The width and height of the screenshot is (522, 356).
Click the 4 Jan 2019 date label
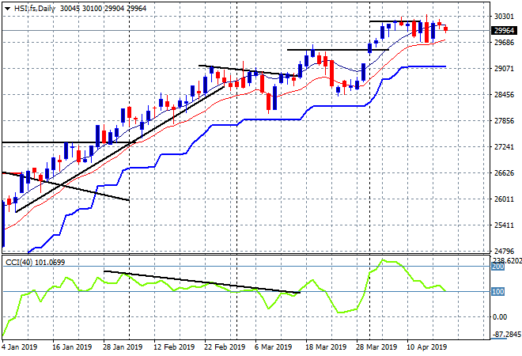[x=21, y=347]
